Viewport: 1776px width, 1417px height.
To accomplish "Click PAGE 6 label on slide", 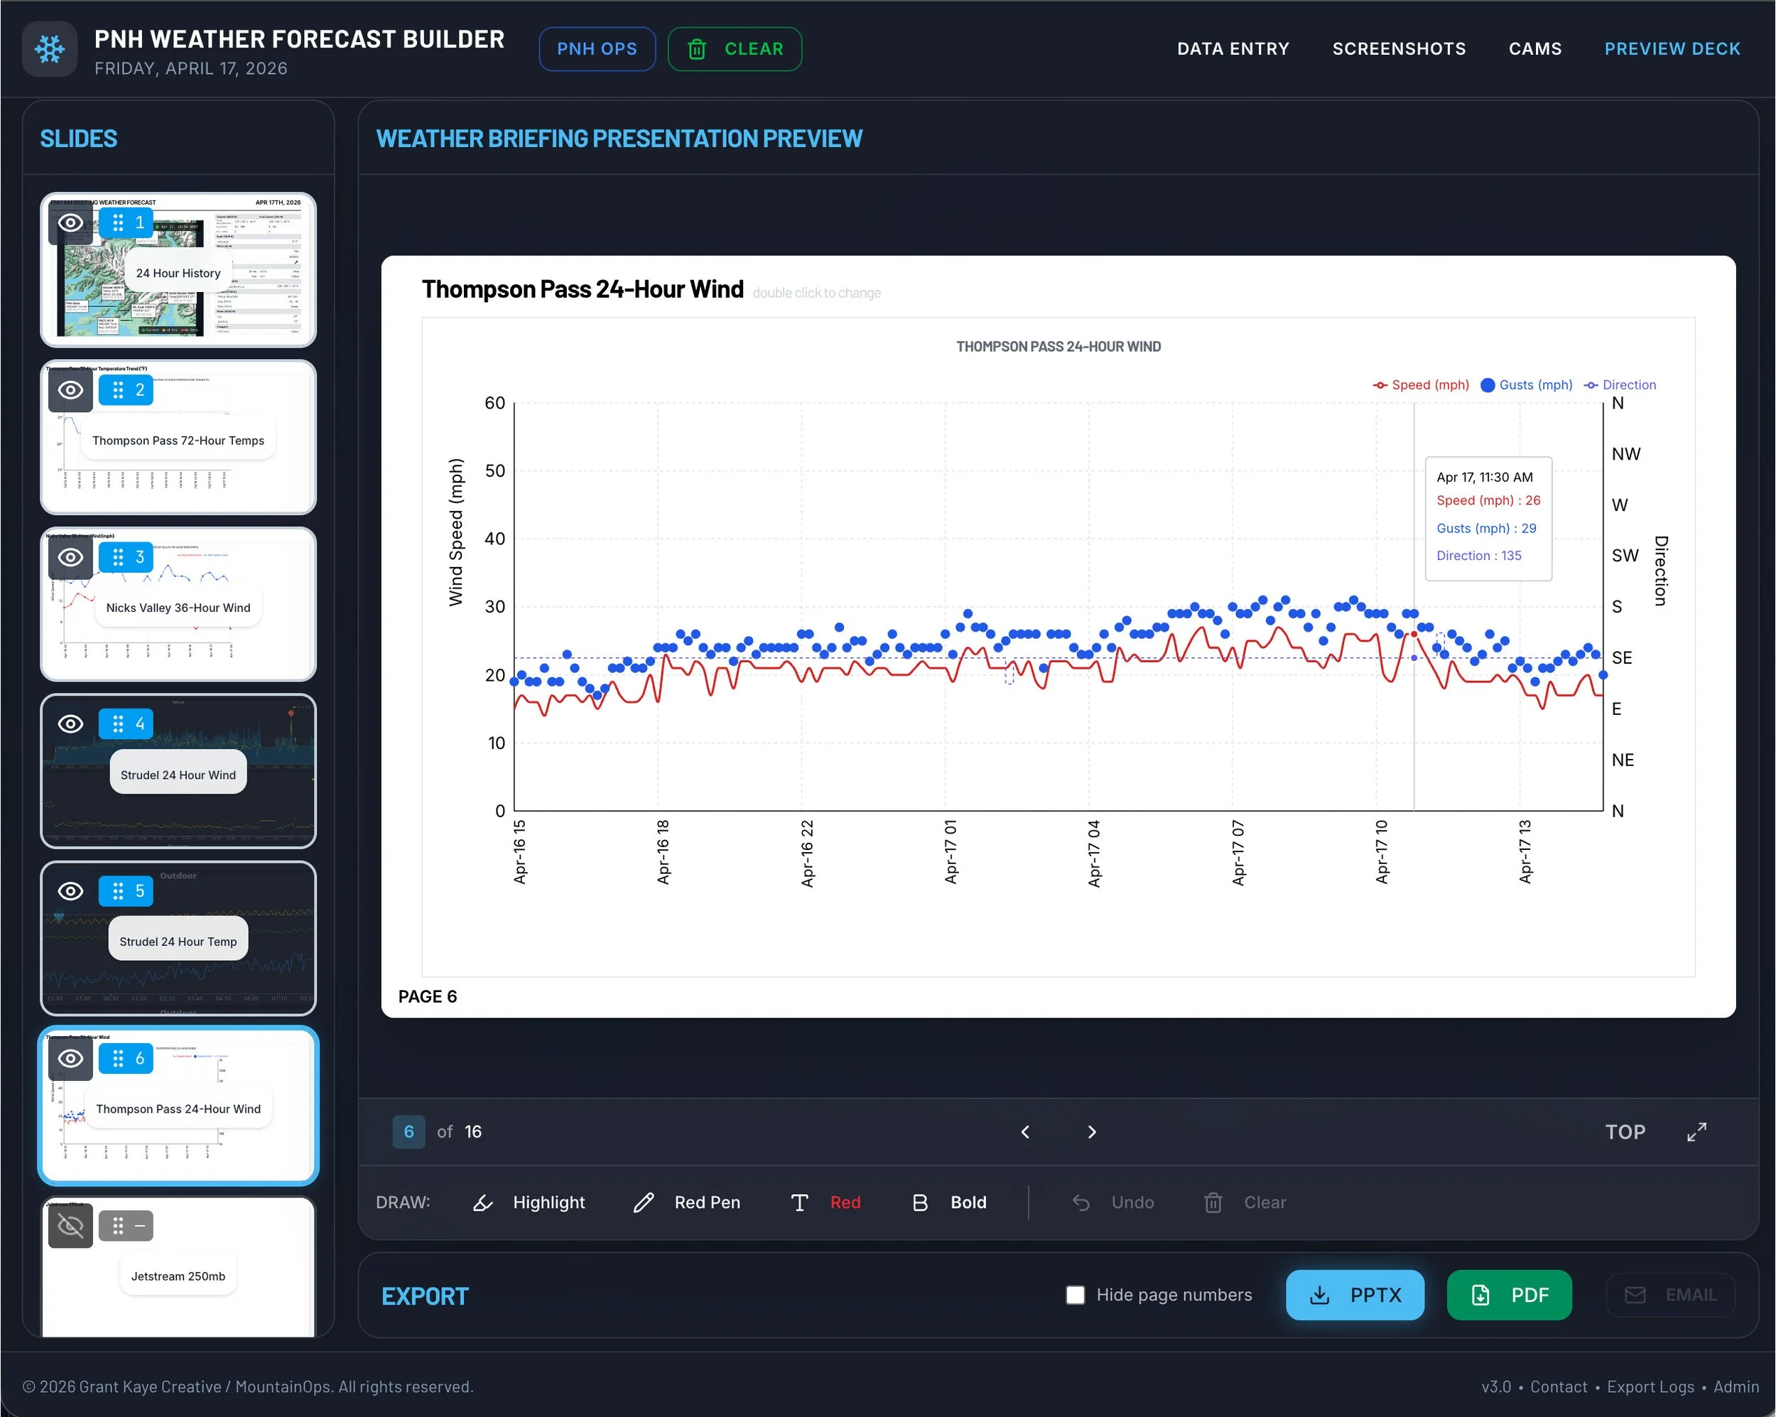I will [428, 998].
